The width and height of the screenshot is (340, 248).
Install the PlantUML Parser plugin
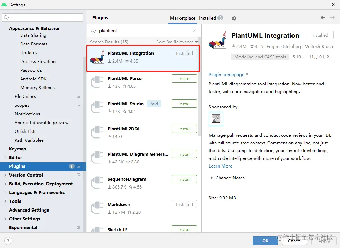pyautogui.click(x=184, y=78)
